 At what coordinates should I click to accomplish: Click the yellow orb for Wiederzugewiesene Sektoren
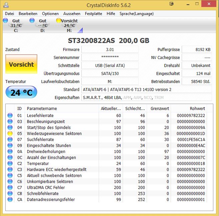click(10, 133)
